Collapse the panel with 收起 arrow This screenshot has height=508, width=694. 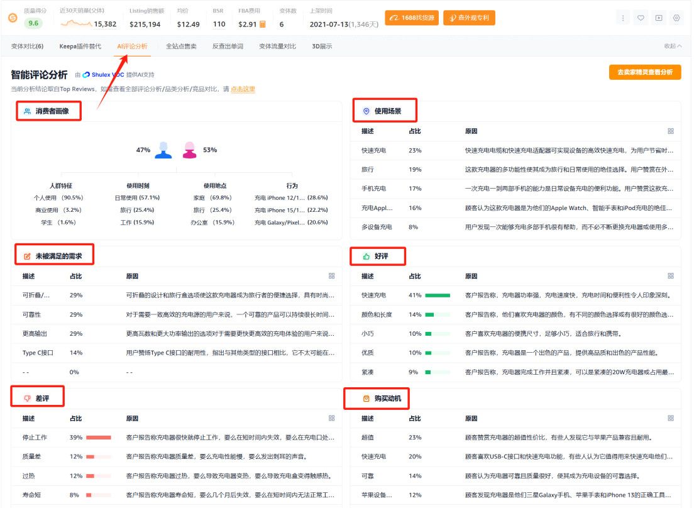673,46
